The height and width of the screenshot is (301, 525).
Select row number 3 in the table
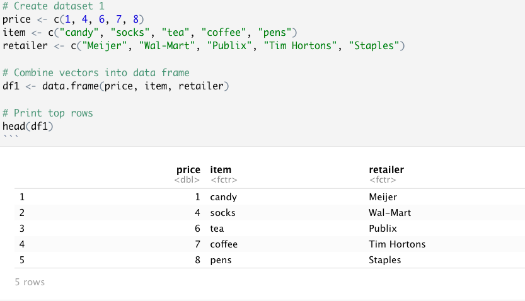pos(22,229)
